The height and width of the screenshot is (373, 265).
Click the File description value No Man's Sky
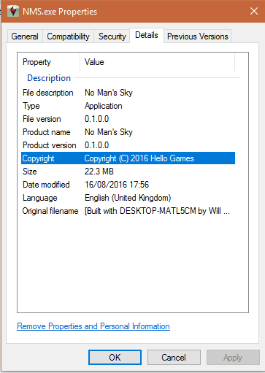click(109, 93)
